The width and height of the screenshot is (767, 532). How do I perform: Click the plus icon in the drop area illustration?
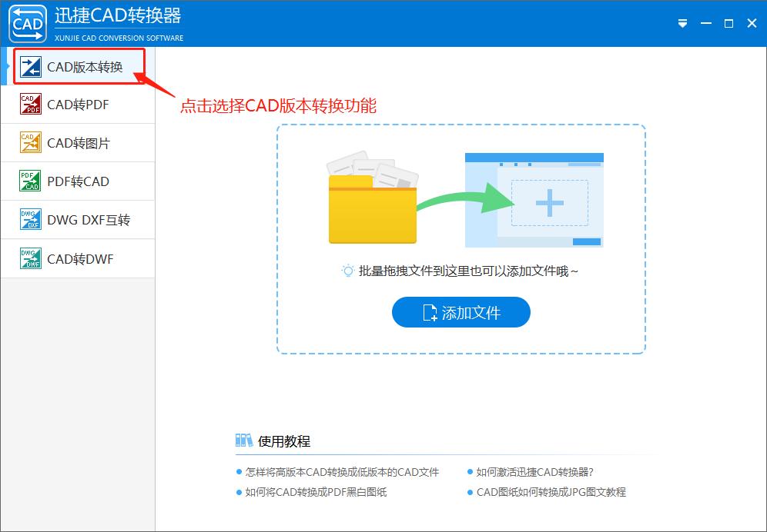point(549,202)
